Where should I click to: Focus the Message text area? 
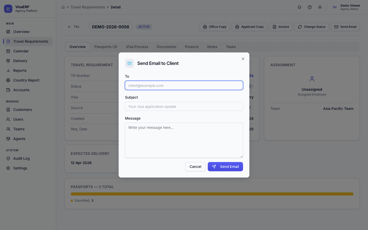tap(184, 140)
